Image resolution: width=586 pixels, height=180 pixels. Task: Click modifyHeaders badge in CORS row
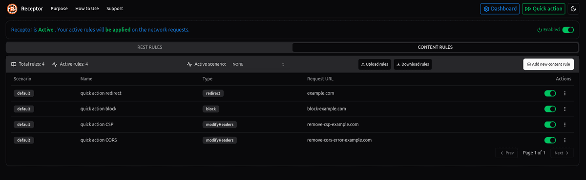click(220, 140)
